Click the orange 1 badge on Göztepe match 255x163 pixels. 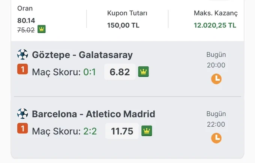click(22, 69)
